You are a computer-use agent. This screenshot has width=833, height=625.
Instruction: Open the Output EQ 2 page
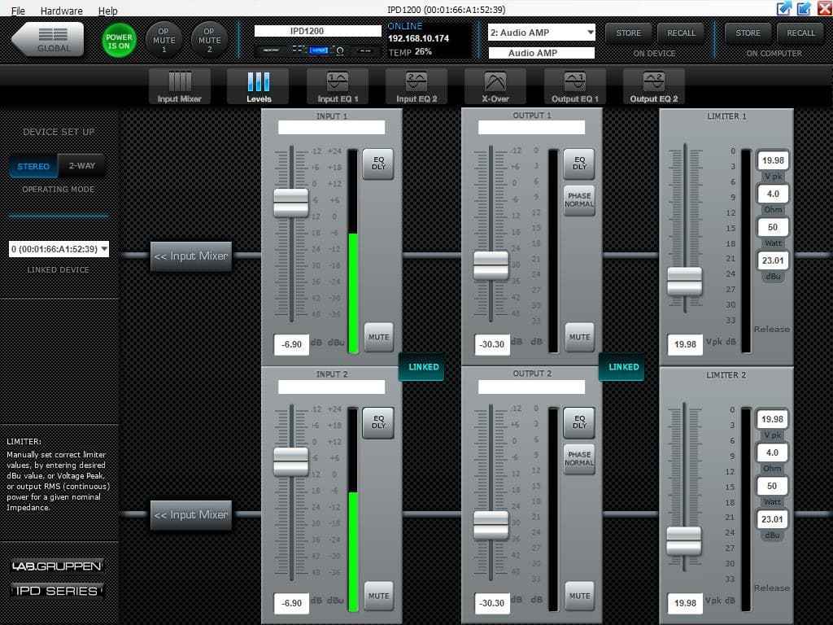pos(653,86)
